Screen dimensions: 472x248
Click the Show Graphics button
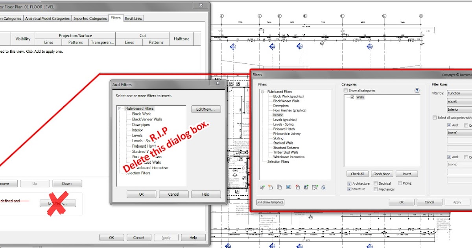coord(270,202)
